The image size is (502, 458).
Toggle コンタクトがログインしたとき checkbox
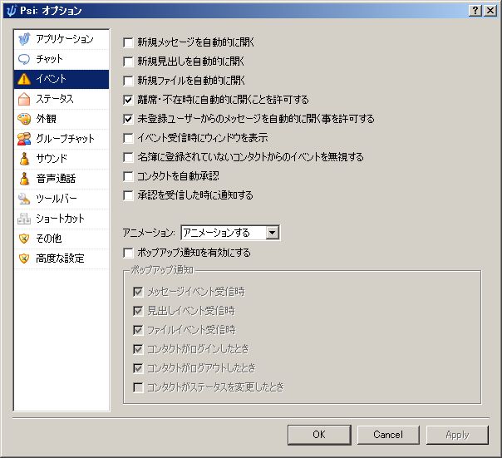[x=138, y=349]
